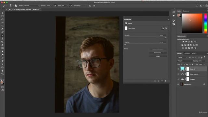Click the Change Screen Mode icon

tap(2, 90)
